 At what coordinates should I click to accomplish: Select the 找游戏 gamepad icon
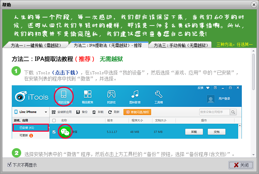[x=111, y=94]
